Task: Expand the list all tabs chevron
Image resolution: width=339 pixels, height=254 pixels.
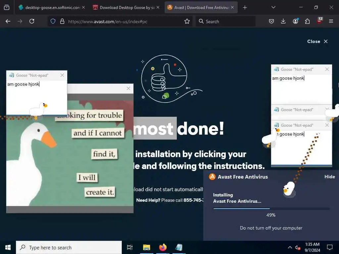Action: (273, 7)
